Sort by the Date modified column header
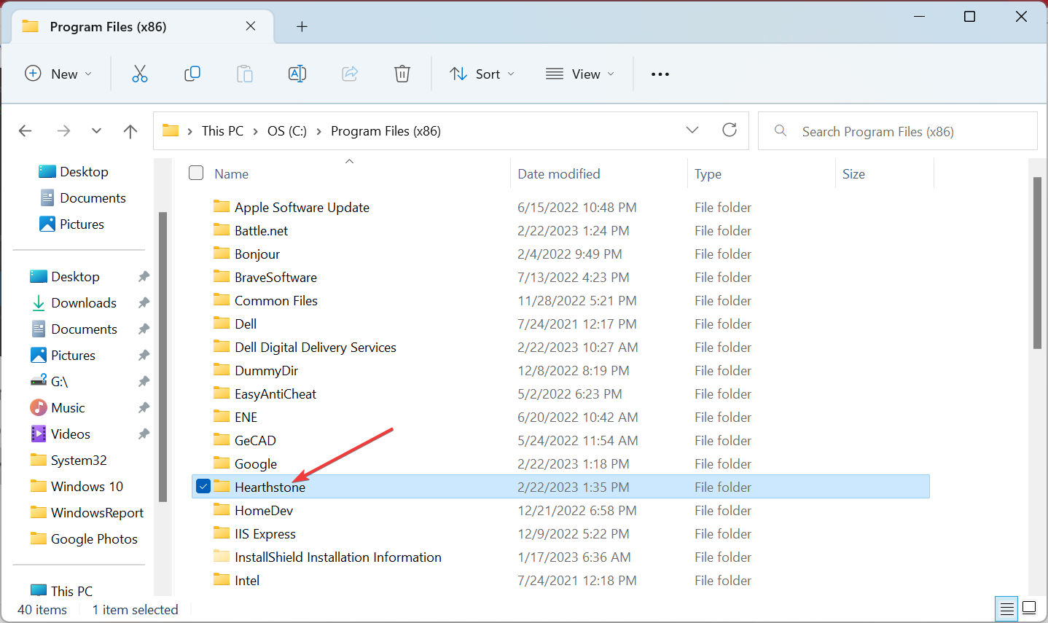Image resolution: width=1048 pixels, height=623 pixels. point(559,174)
